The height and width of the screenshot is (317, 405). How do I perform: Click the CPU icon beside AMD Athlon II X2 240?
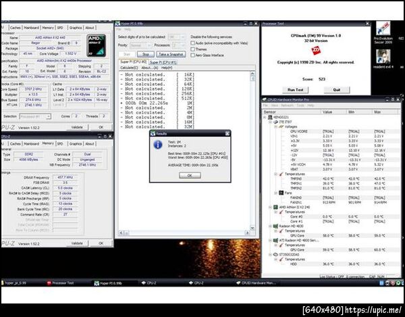coord(275,207)
